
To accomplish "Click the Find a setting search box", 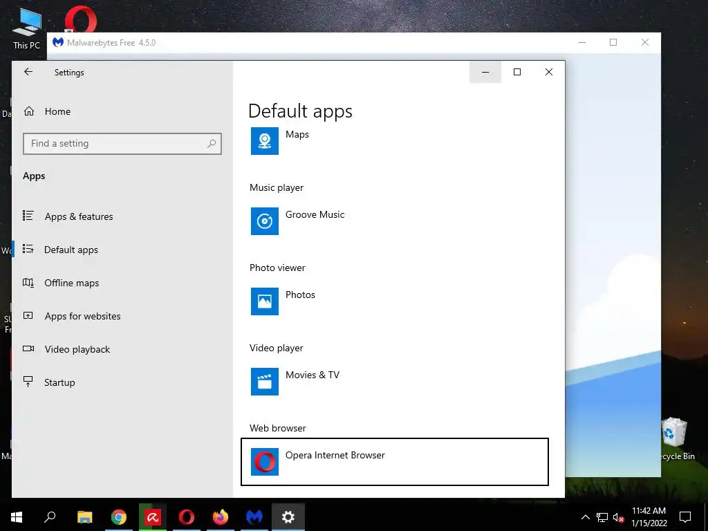I will (122, 144).
